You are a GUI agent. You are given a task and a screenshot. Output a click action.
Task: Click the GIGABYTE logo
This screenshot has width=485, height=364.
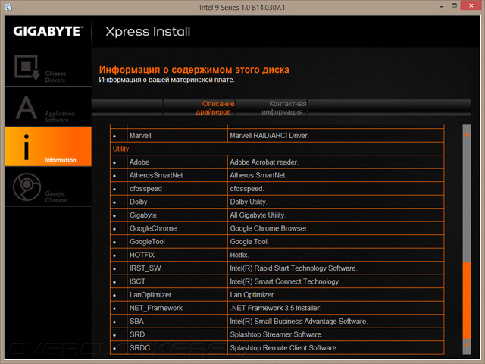pos(48,31)
